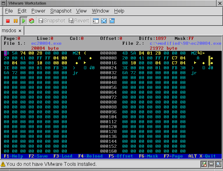223x171 pixels.
Task: Click offset label 000016
Action: (x=108, y=63)
